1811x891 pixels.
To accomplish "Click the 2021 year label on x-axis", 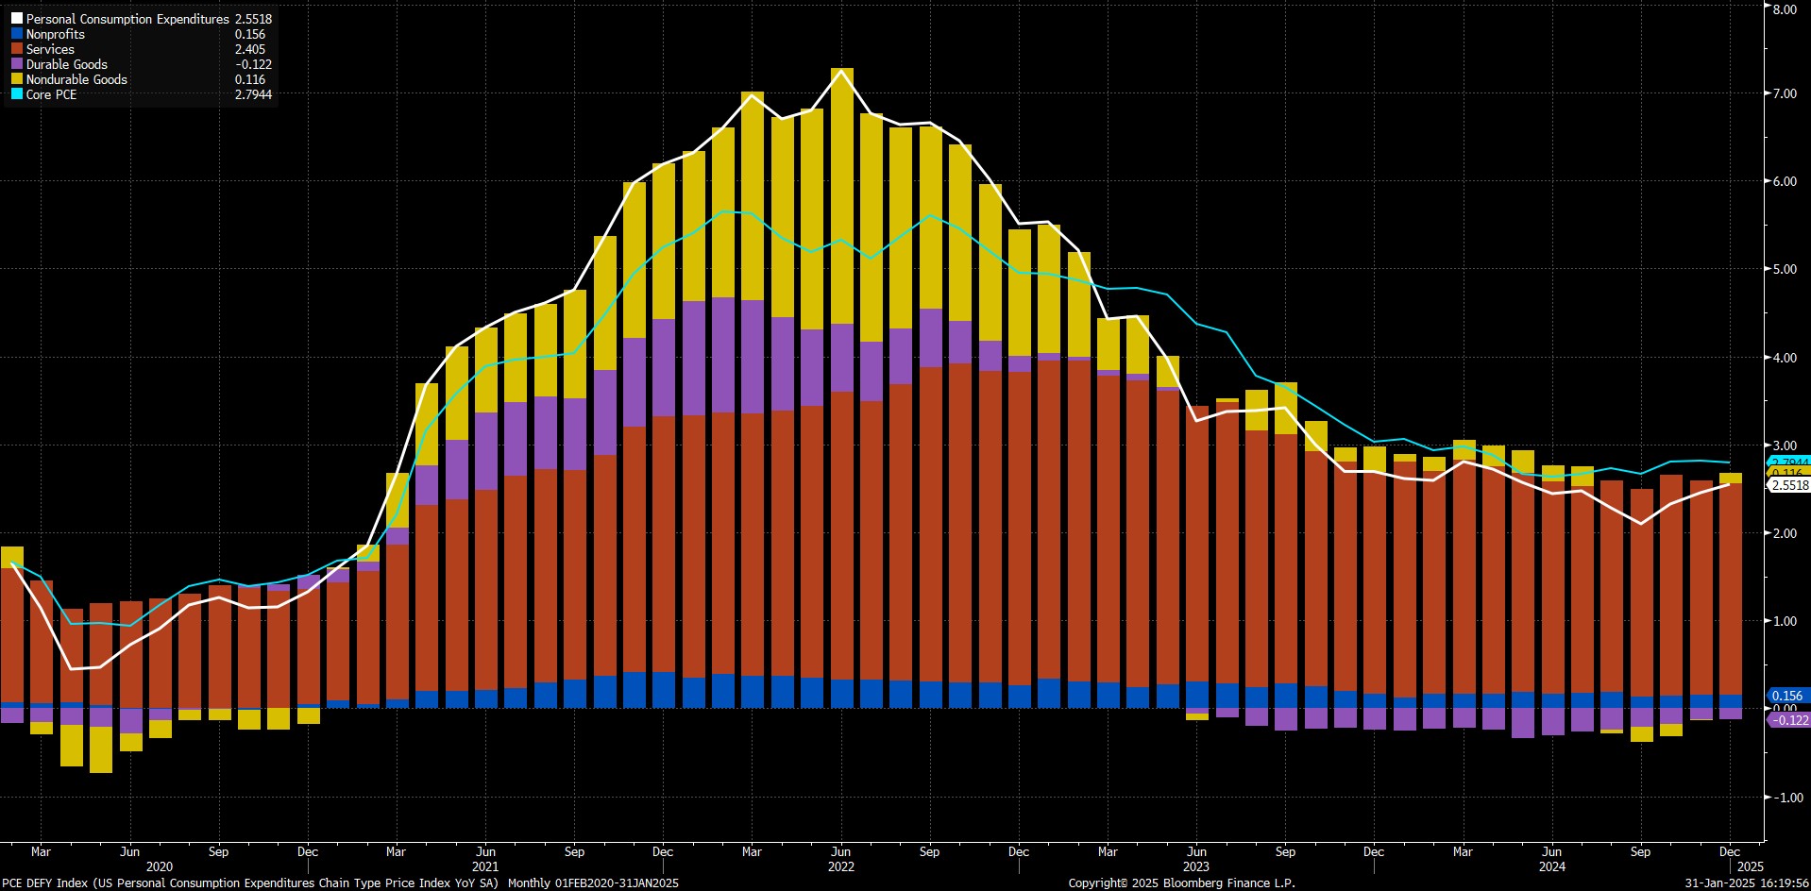I will click(484, 866).
